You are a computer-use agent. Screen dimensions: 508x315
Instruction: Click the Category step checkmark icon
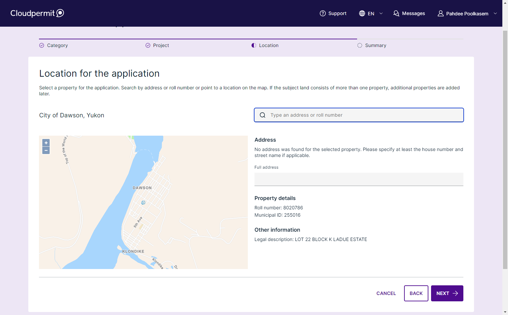tap(42, 45)
